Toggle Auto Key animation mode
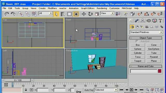This screenshot has width=166, height=93. (x=89, y=90)
